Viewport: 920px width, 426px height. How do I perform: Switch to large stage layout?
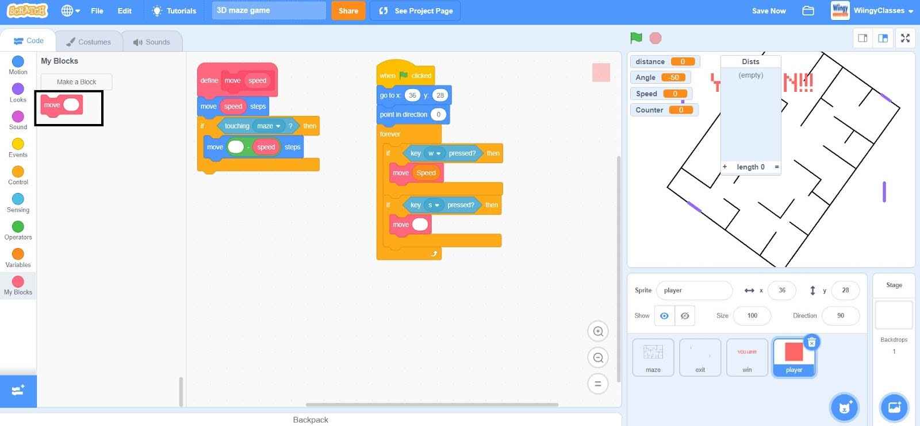pos(883,38)
